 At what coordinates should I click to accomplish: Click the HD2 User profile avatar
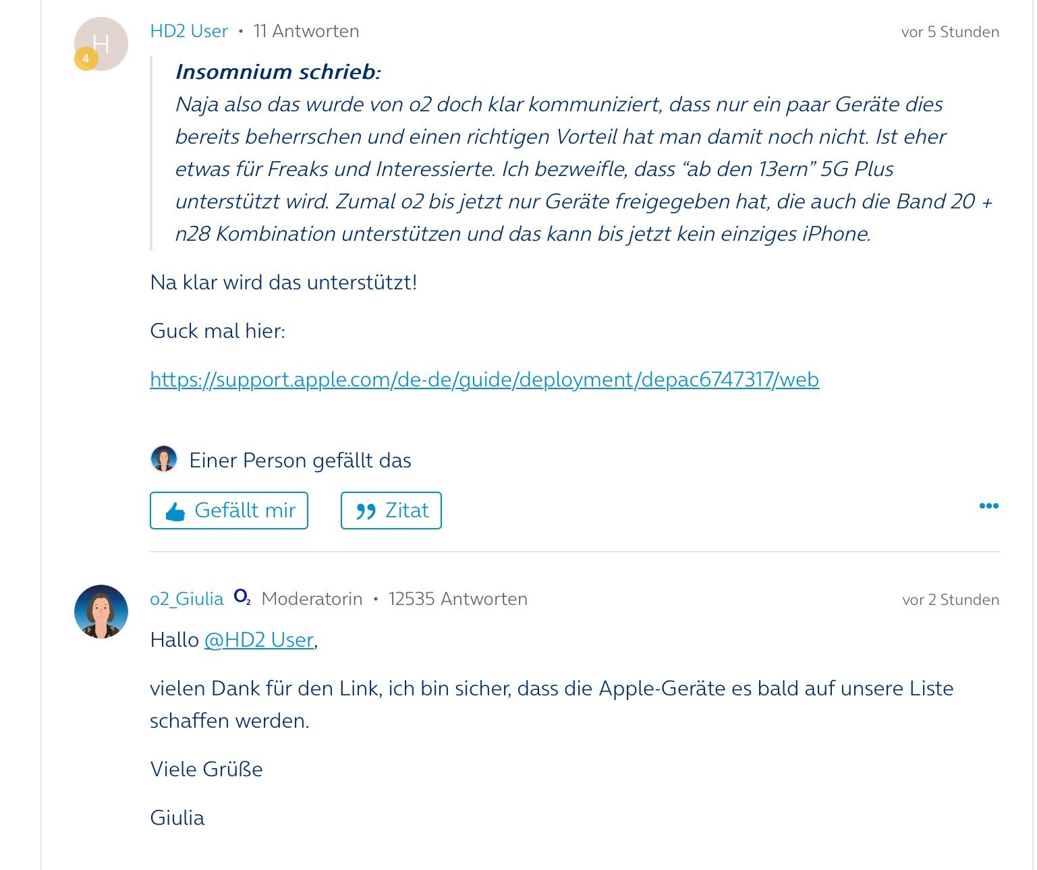(x=103, y=42)
